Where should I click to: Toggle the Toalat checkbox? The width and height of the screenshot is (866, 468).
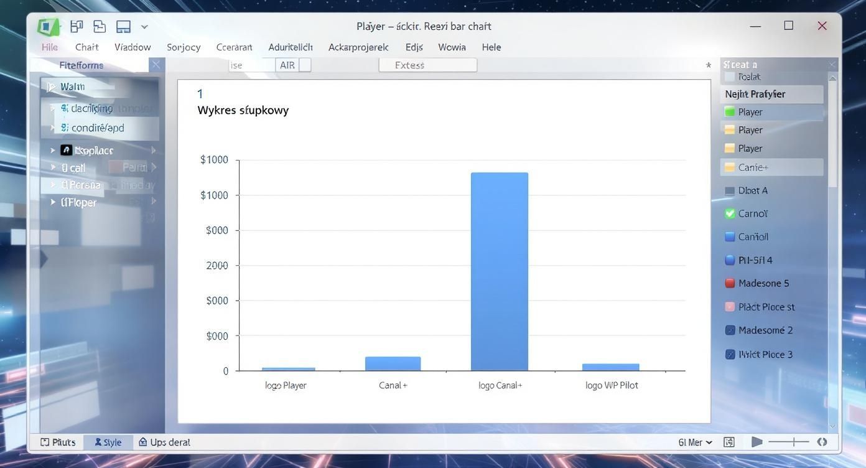[730, 77]
